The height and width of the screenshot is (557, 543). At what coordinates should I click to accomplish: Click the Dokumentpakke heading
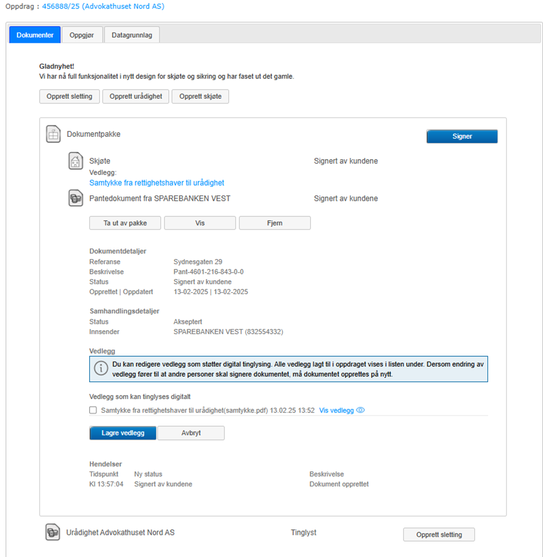(x=94, y=134)
